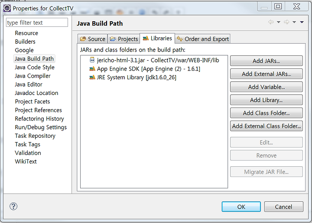
Task: Open the back history dropdown arrow
Action: (279, 22)
